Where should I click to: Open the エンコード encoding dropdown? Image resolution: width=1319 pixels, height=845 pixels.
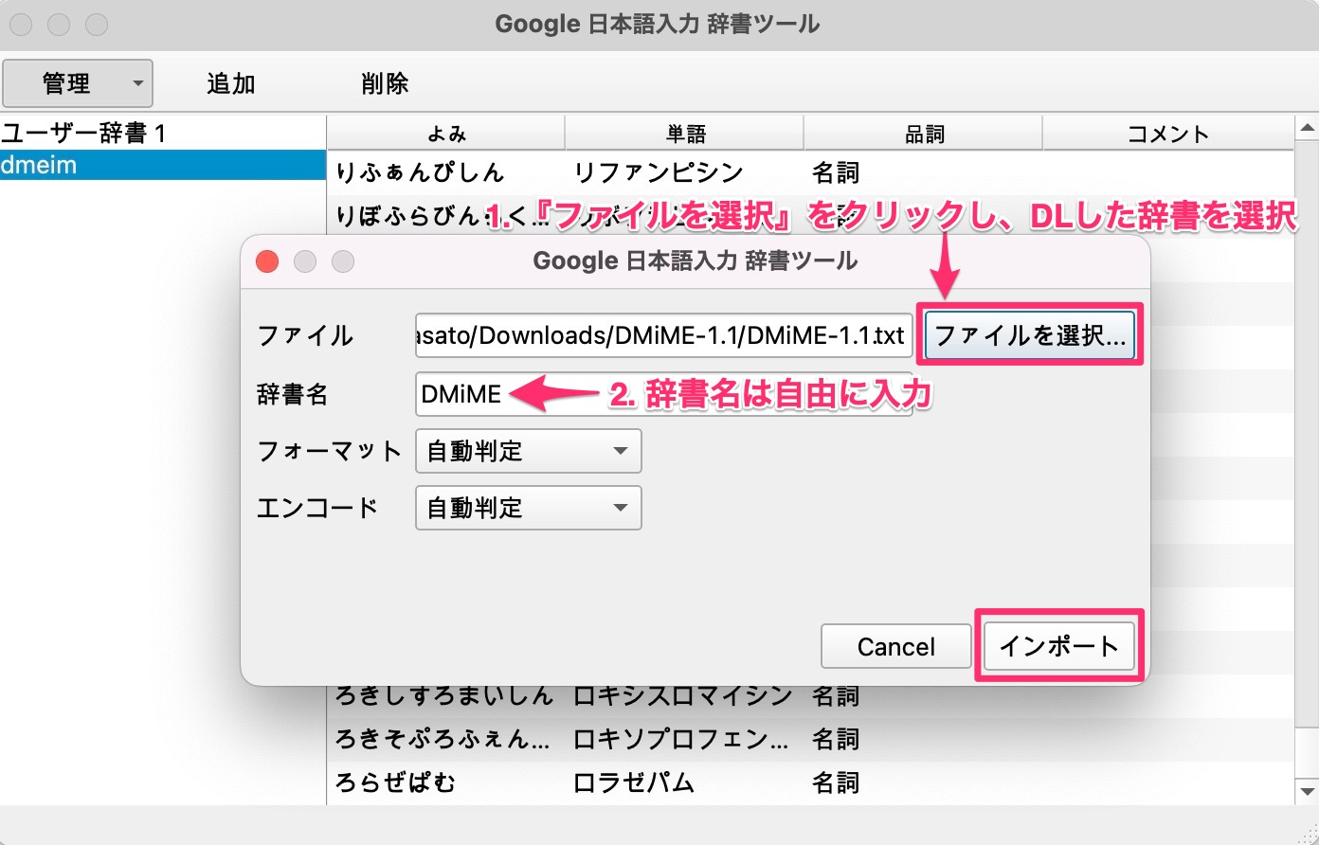tap(528, 508)
